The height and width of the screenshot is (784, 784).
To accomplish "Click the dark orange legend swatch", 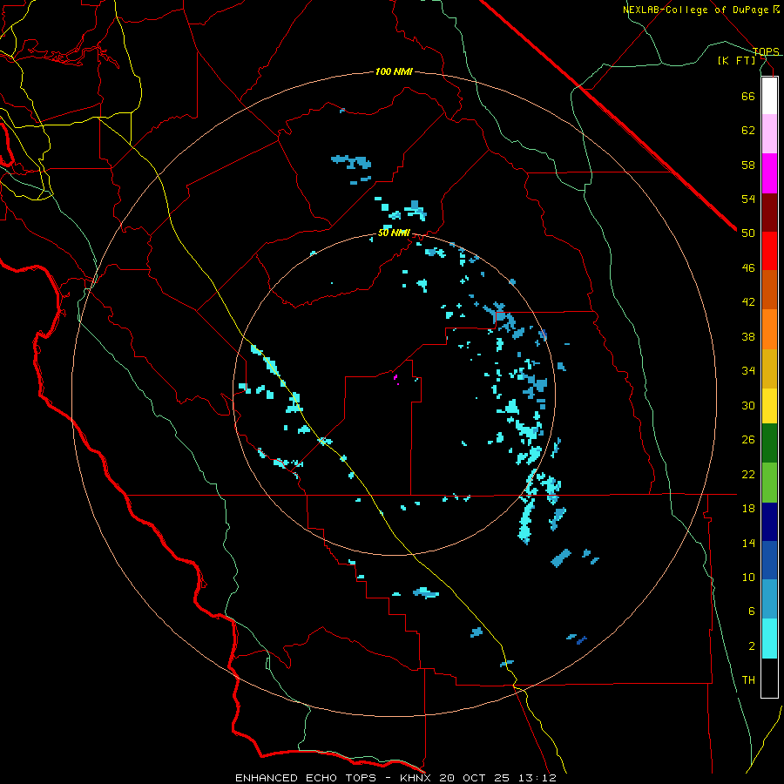I will pyautogui.click(x=769, y=289).
